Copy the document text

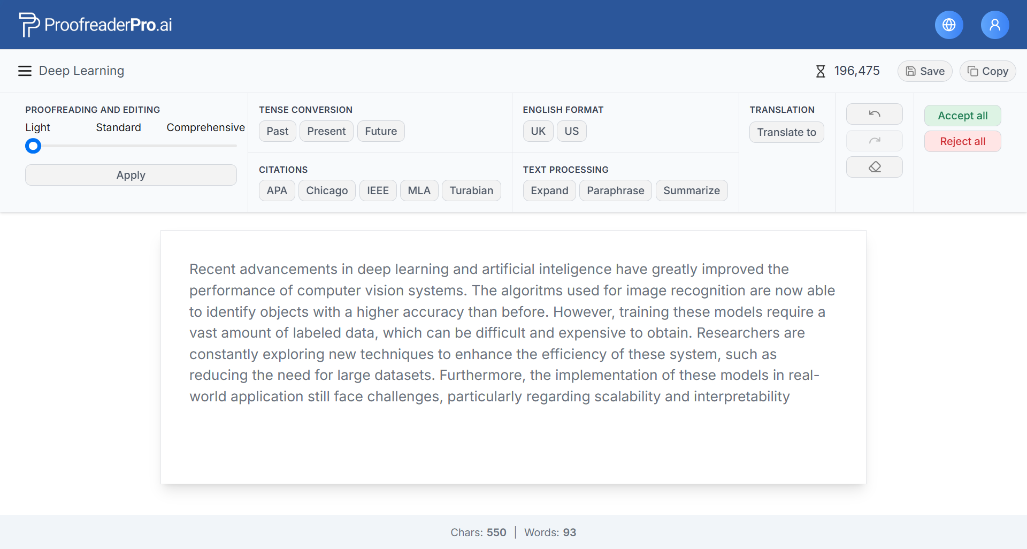point(987,71)
